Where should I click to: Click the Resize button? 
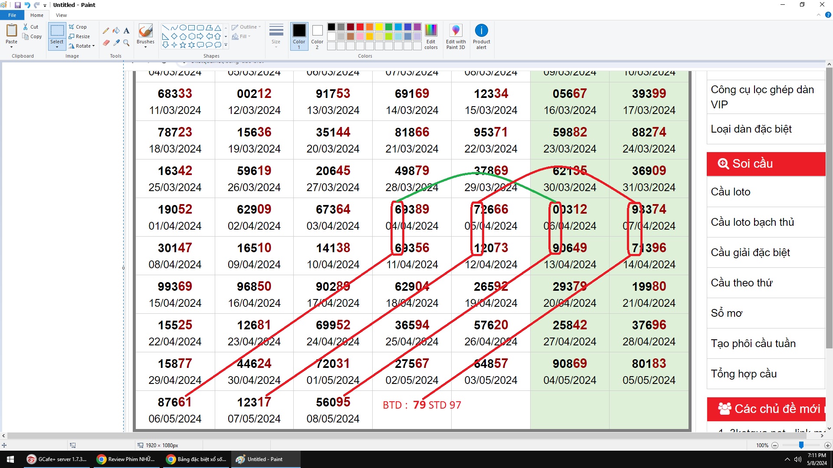79,36
